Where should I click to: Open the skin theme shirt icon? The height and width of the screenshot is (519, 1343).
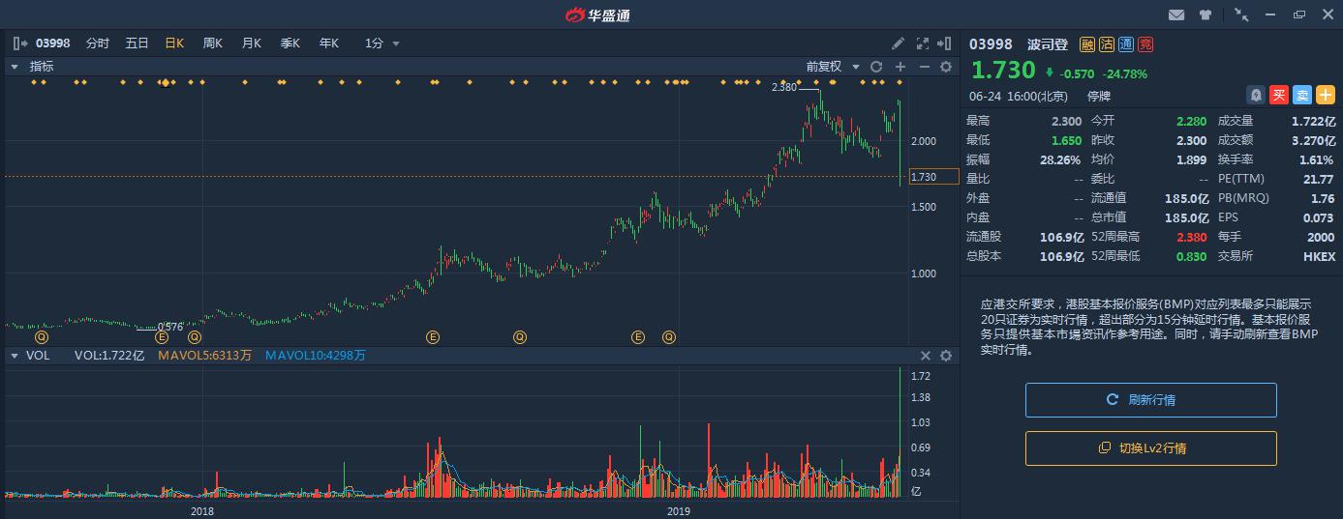1205,14
